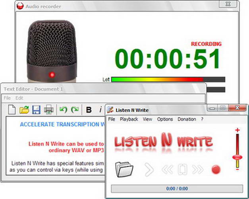Open the View menu in Listen N Write
Screen dimensions: 249x199
pos(147,119)
